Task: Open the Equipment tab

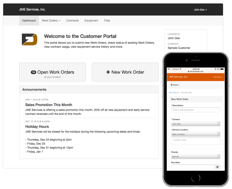Action: point(91,21)
